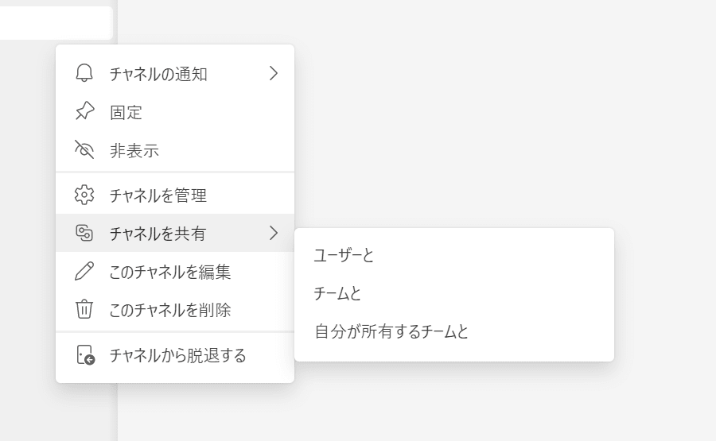Viewport: 716px width, 441px height.
Task: Expand the チャネルの通知 submenu chevron
Action: 274,74
